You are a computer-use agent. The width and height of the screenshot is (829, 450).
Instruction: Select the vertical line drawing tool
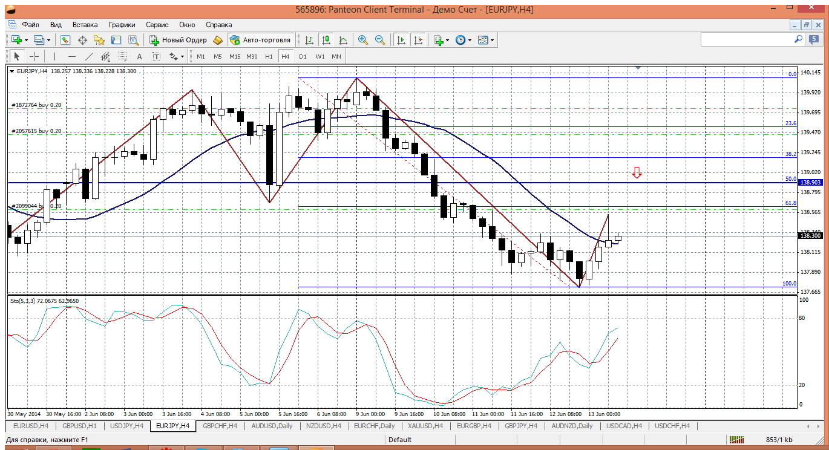pos(54,56)
